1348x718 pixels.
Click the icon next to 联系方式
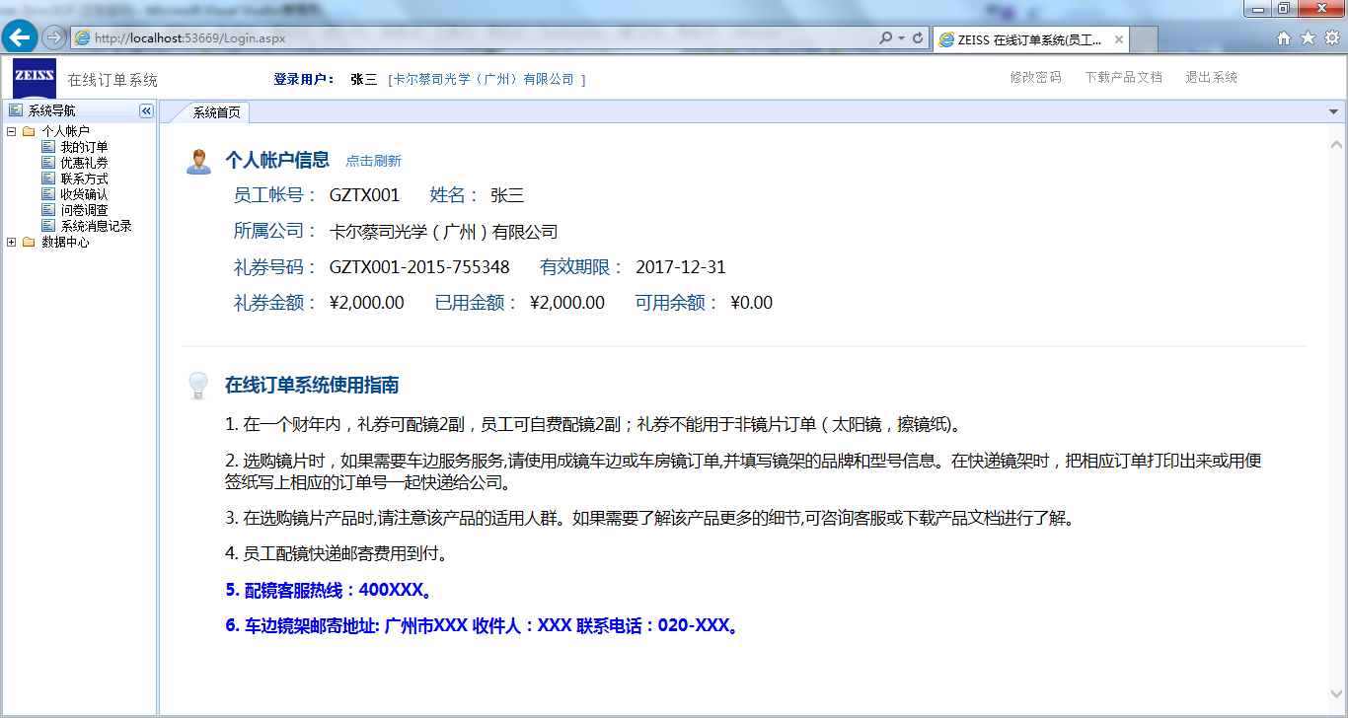click(x=48, y=179)
